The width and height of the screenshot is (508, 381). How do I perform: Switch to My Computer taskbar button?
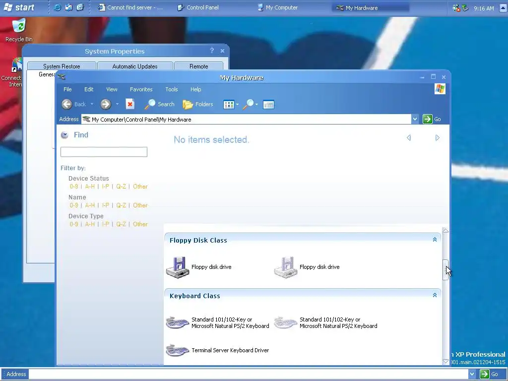tap(278, 7)
